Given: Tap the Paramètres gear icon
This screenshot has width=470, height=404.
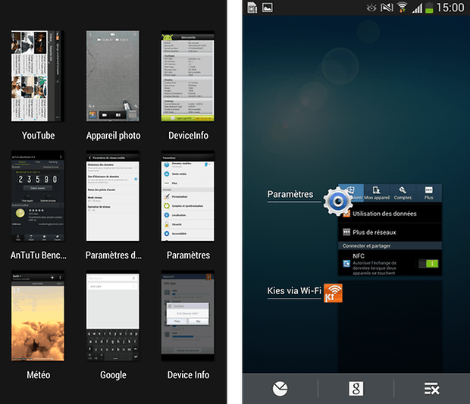Looking at the screenshot, I should (338, 202).
